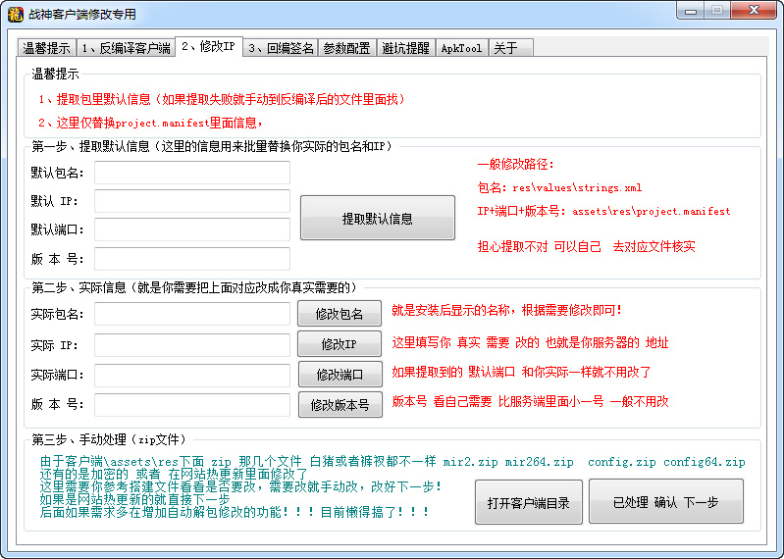Select the 实际端口 input box
784x559 pixels.
192,375
